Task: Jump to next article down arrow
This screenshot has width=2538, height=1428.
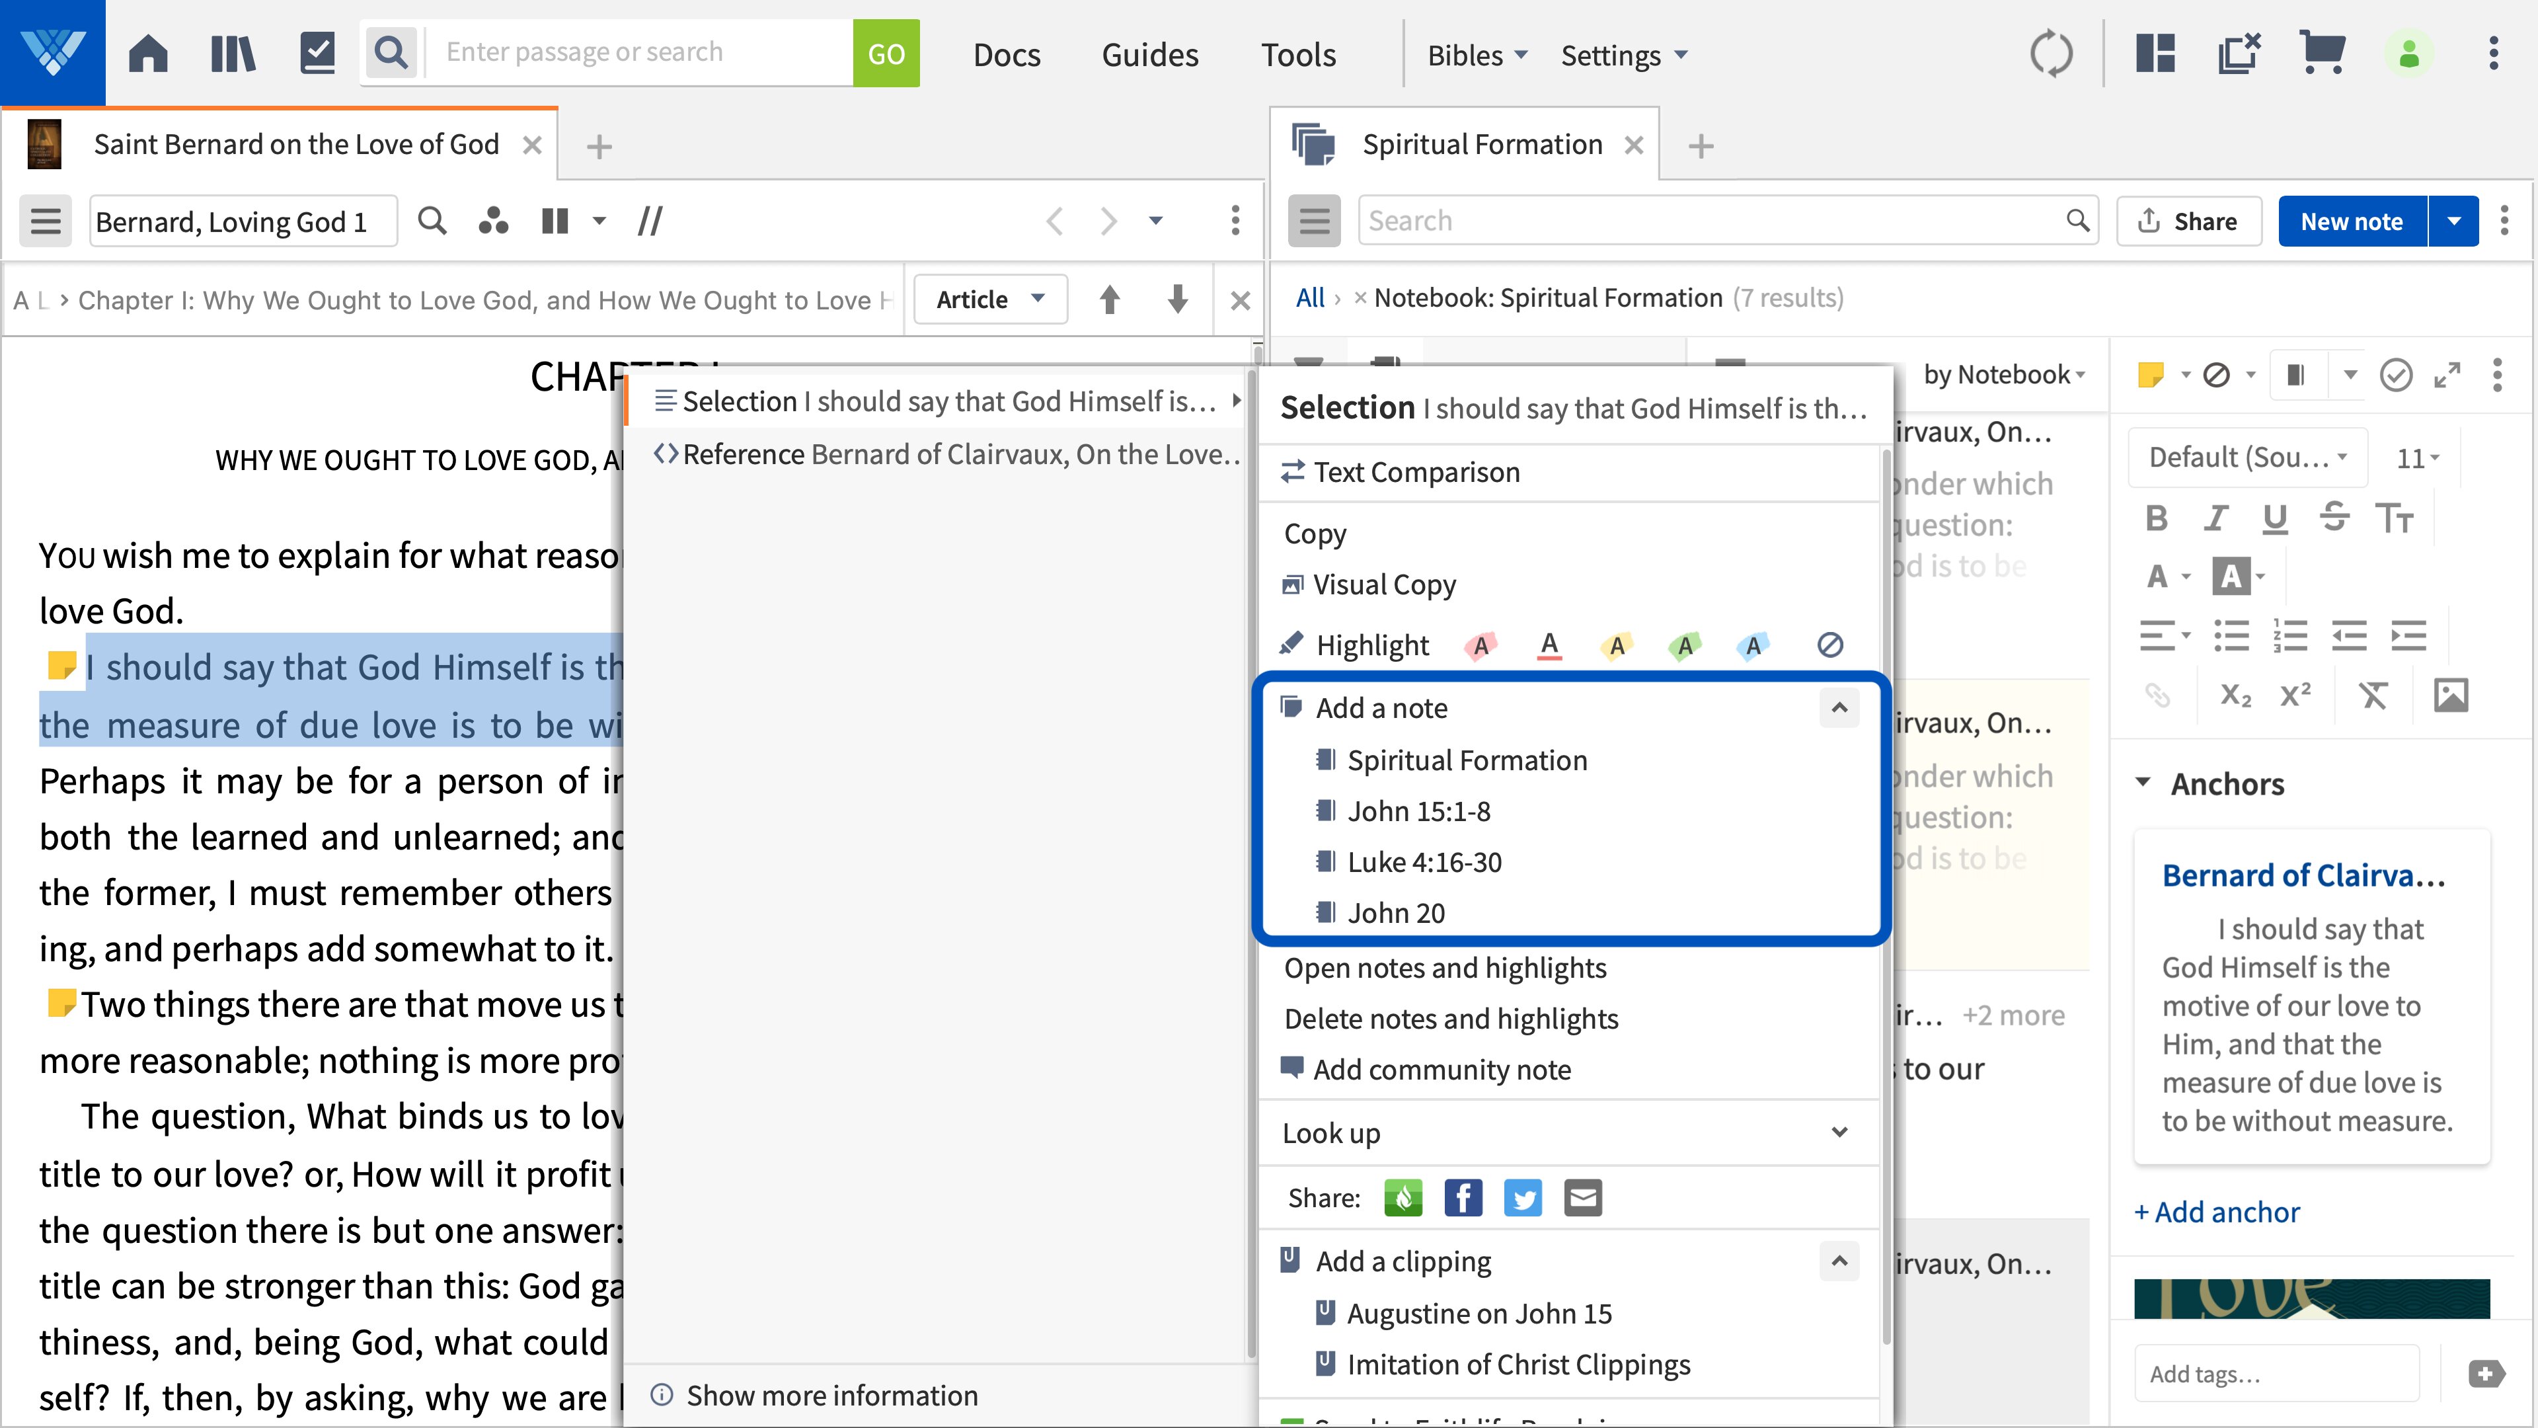Action: 1177,299
